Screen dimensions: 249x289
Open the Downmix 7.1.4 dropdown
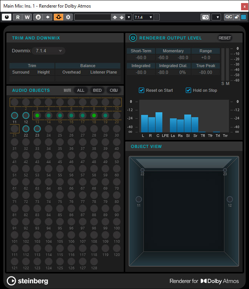(49, 51)
